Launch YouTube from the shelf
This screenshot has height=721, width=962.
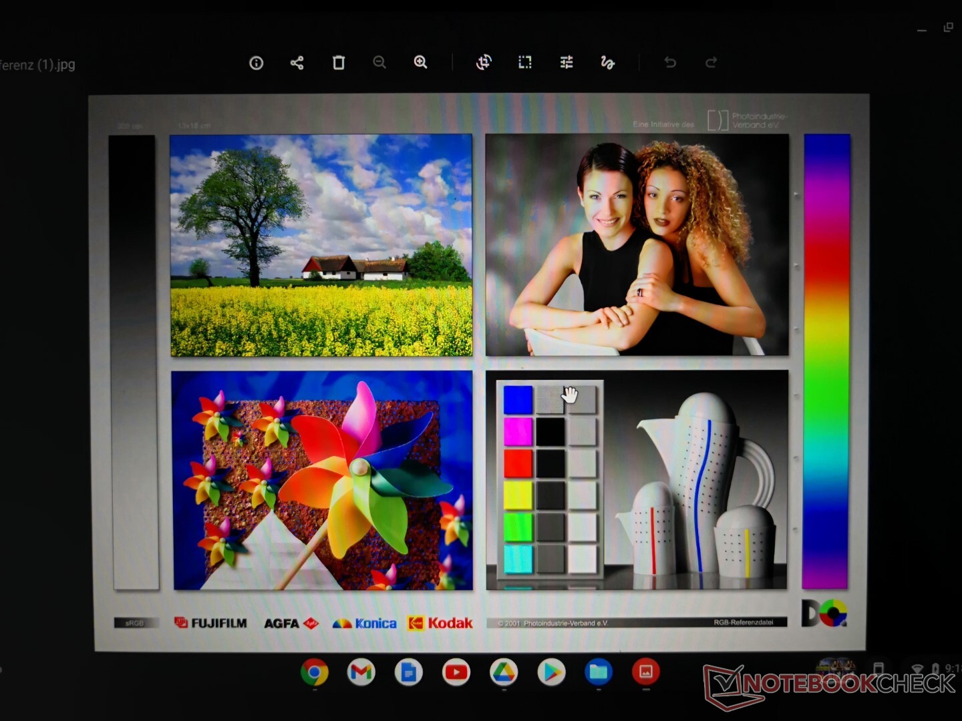(x=456, y=672)
